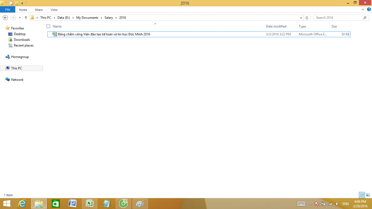The height and width of the screenshot is (209, 372).
Task: Go up one folder level
Action: 26,18
